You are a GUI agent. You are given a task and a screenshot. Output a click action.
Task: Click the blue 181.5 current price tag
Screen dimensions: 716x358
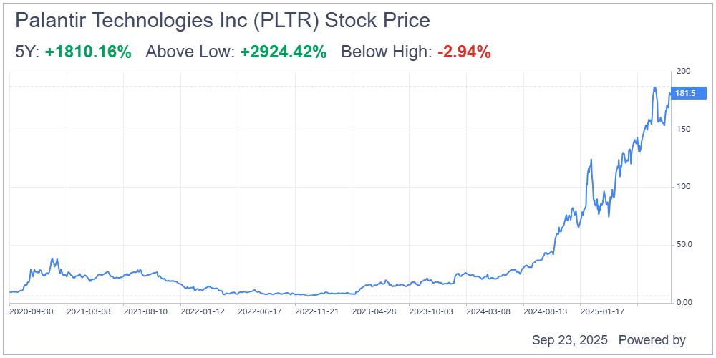pos(687,93)
